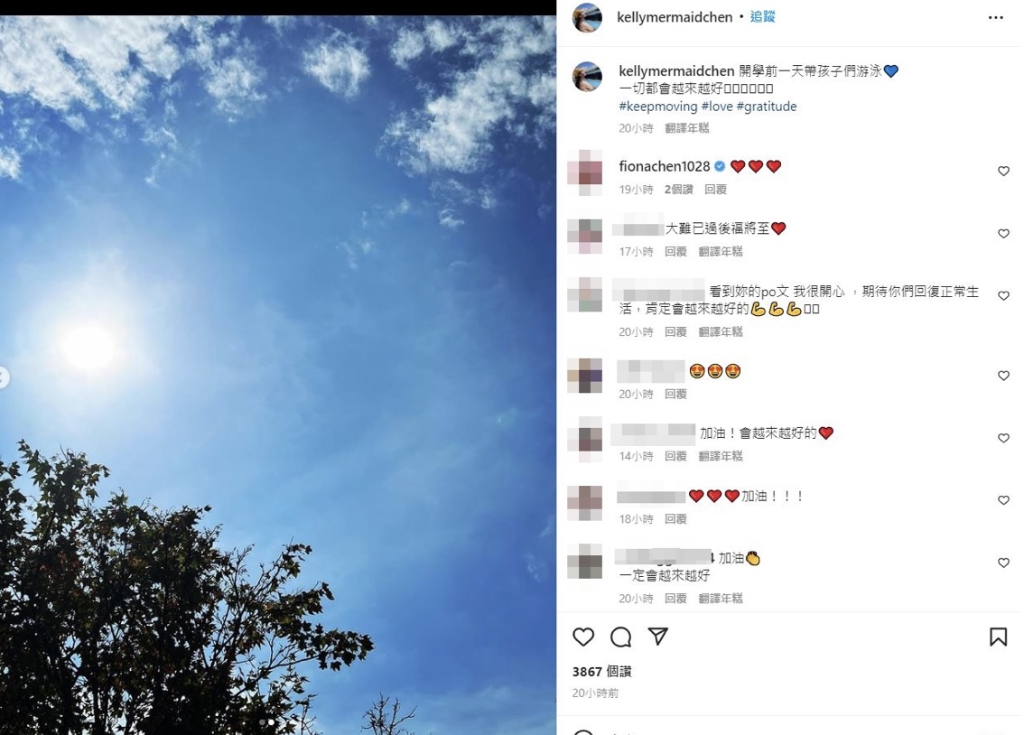
Task: Like fionachen1028's comment heart
Action: click(1003, 171)
